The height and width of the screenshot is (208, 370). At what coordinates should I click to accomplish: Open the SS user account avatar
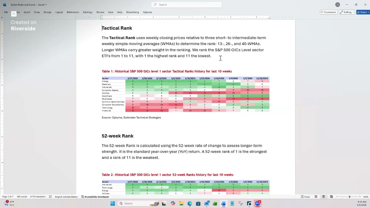point(338,5)
